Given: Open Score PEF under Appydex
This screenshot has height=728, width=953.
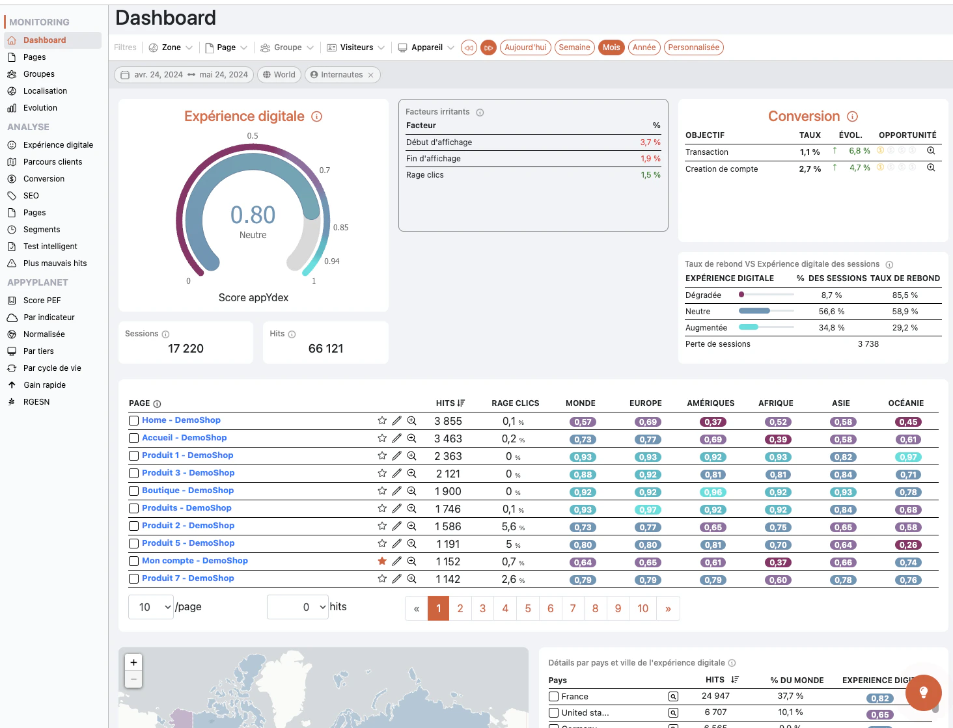Looking at the screenshot, I should pyautogui.click(x=42, y=301).
